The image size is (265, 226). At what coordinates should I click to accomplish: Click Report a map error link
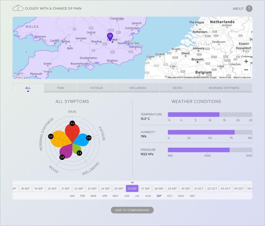tap(242, 77)
